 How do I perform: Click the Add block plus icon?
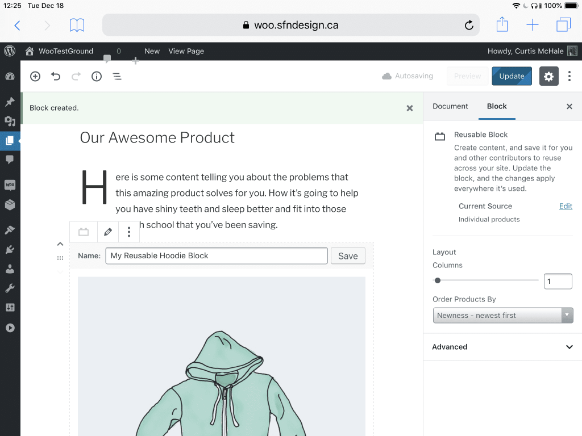35,76
